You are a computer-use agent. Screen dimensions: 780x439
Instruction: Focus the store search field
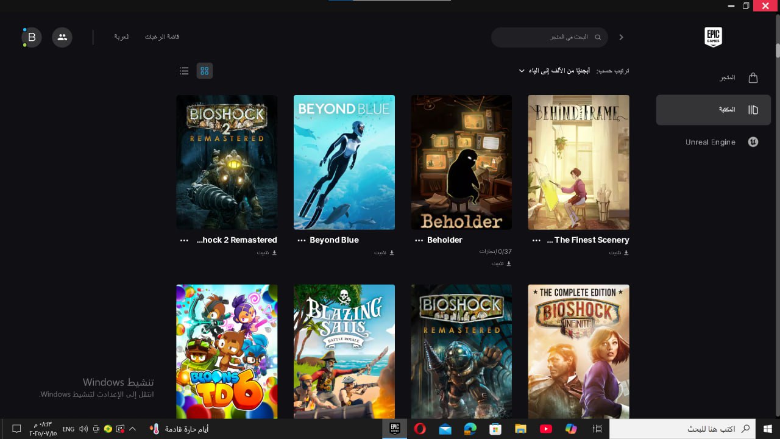(549, 37)
